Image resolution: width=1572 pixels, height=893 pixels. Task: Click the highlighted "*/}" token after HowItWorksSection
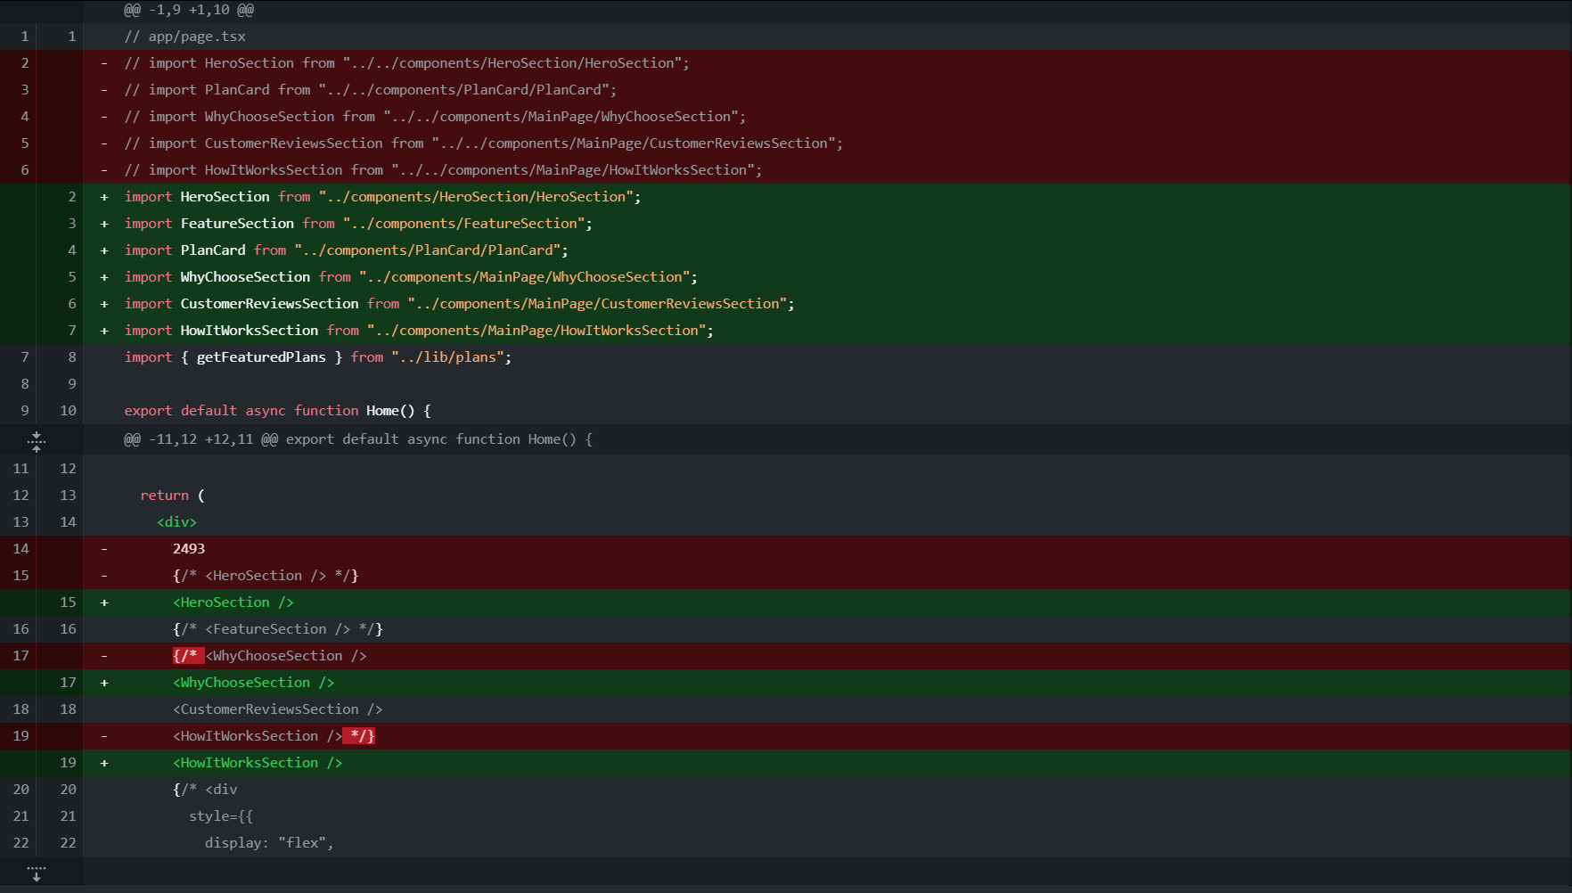click(361, 736)
